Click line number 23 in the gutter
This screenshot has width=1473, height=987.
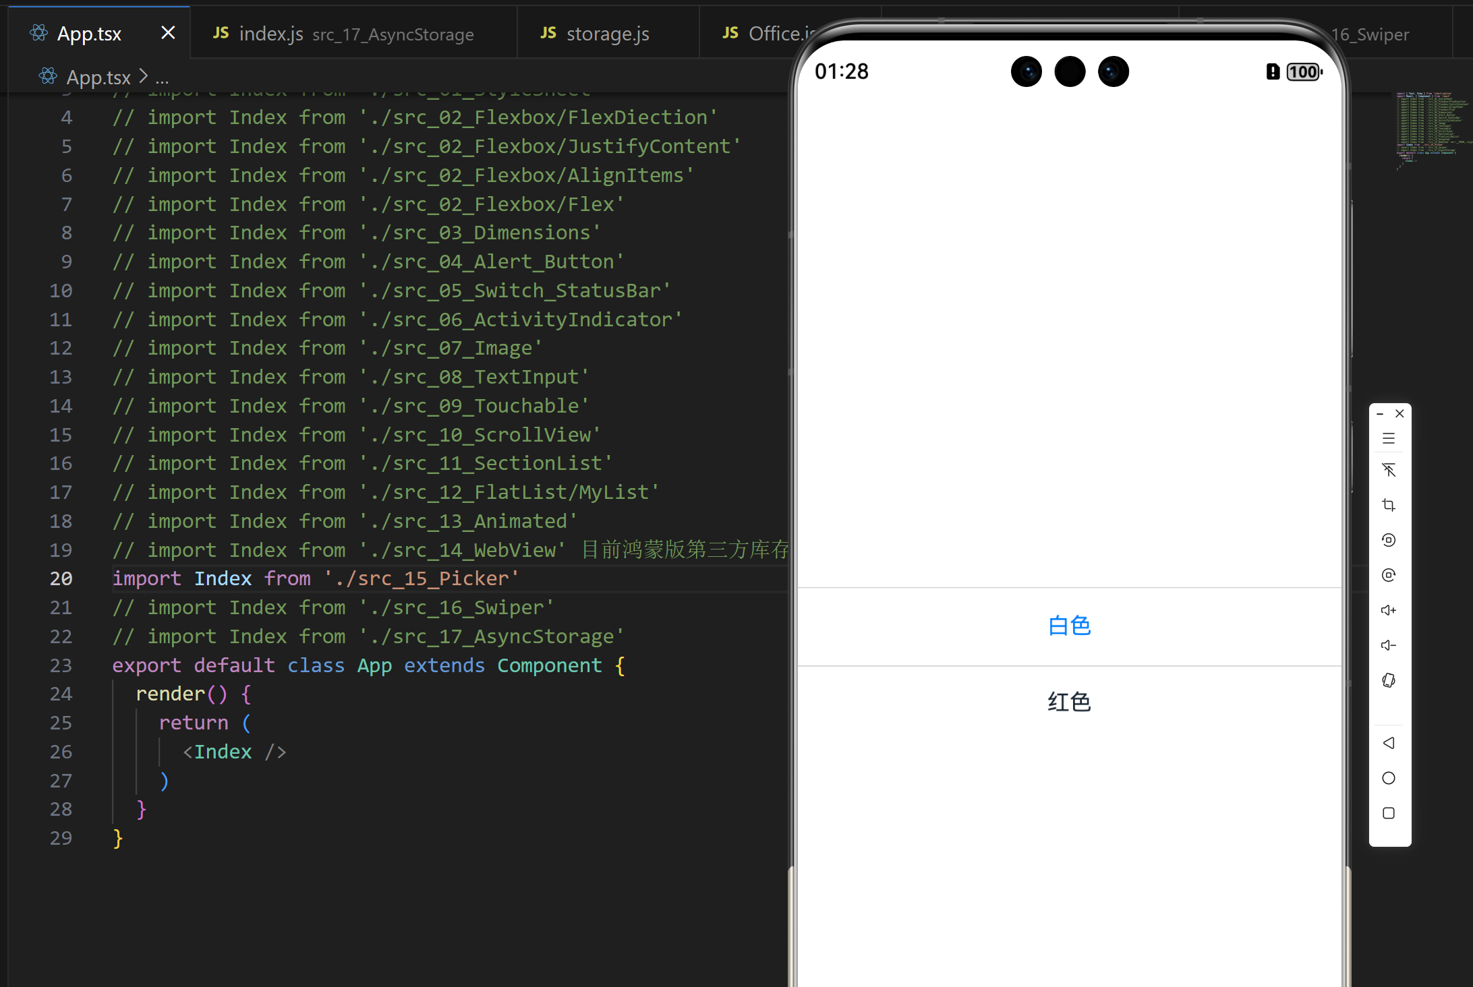click(61, 665)
